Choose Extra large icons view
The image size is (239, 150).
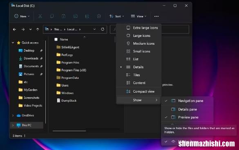(138, 28)
